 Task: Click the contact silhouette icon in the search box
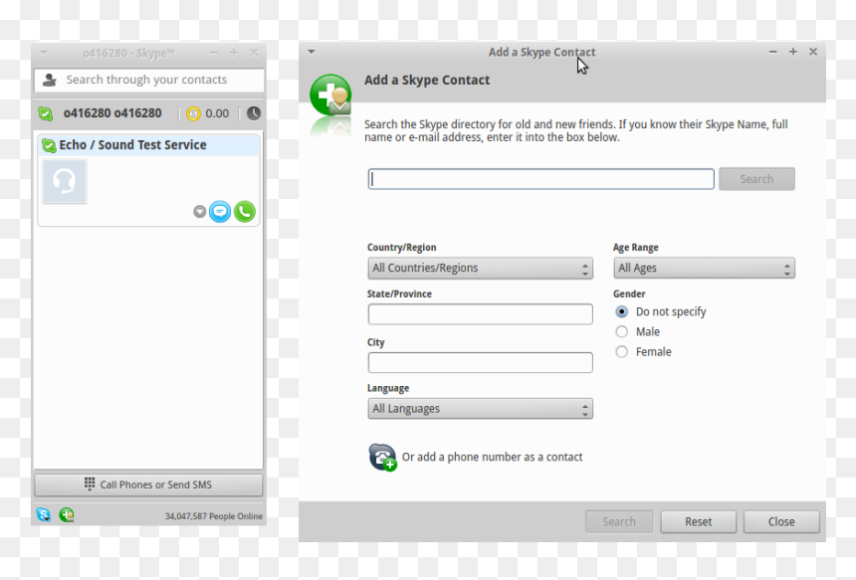coord(50,80)
